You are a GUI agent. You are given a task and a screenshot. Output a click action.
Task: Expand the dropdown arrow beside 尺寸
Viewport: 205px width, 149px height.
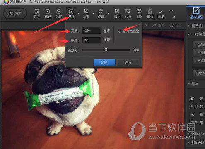coord(79,13)
